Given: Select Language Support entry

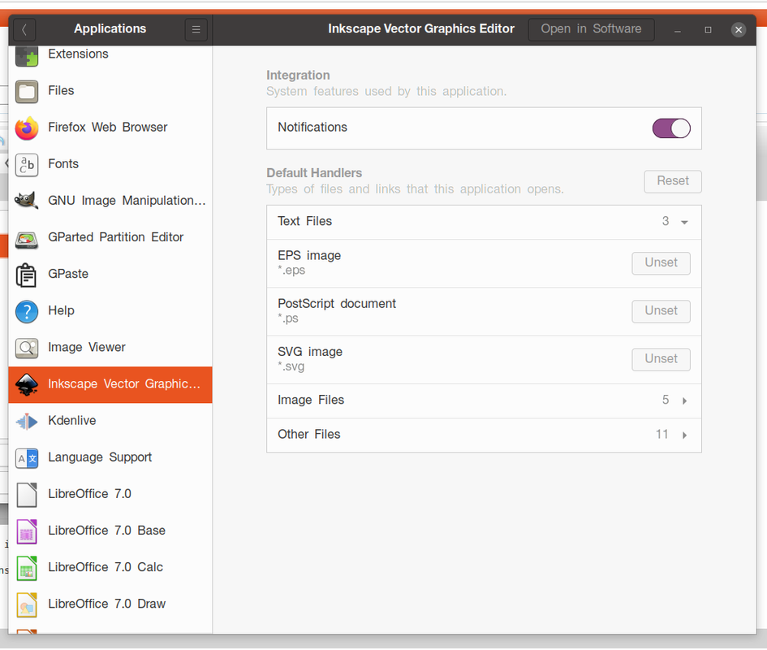Looking at the screenshot, I should coord(110,458).
